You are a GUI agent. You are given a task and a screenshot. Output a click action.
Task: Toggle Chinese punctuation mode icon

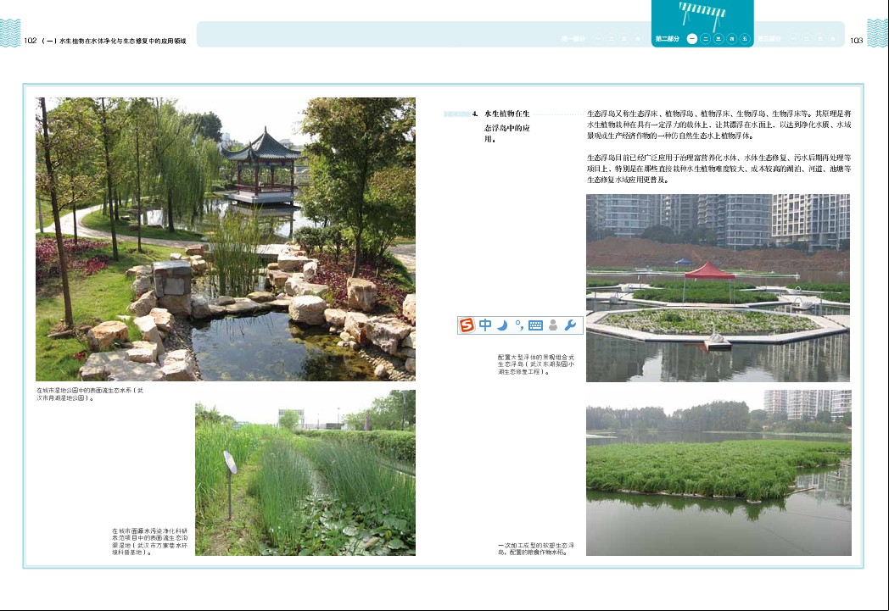(518, 325)
